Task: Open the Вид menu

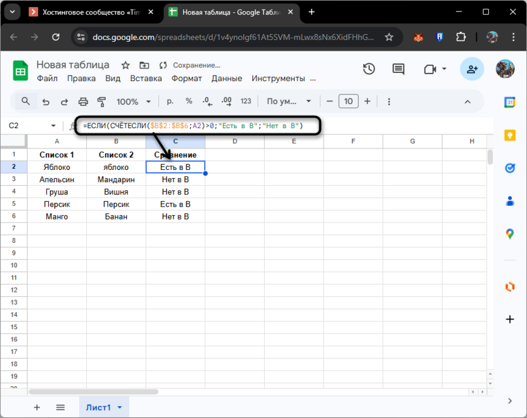Action: (x=113, y=79)
